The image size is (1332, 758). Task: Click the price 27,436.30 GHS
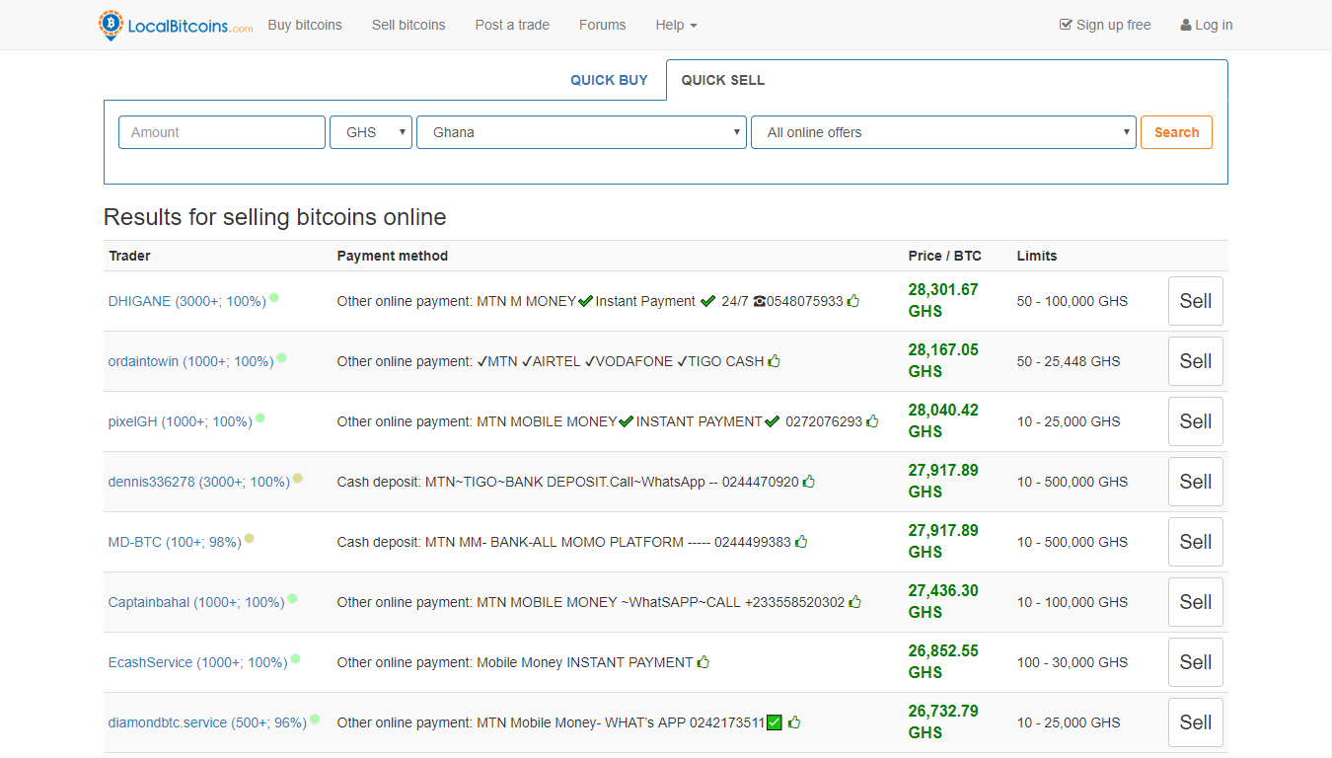pyautogui.click(x=943, y=602)
